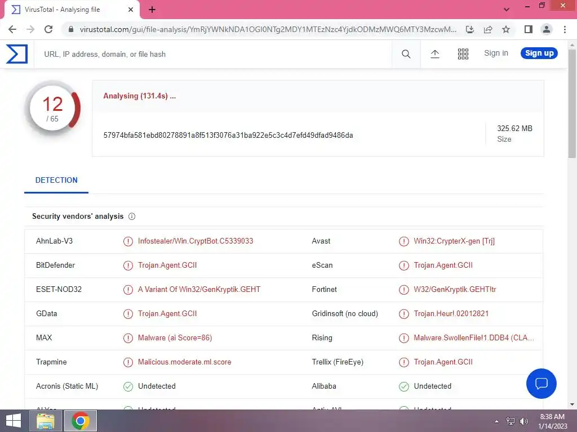The width and height of the screenshot is (577, 432).
Task: Click Win32:CrypterX-gen [Trj] detection text
Action: point(454,241)
